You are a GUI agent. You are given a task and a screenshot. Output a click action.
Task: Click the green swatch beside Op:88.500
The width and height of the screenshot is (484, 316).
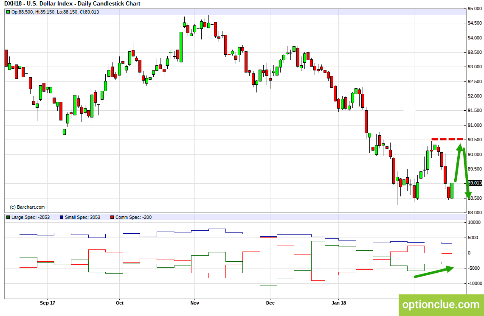tap(8, 12)
